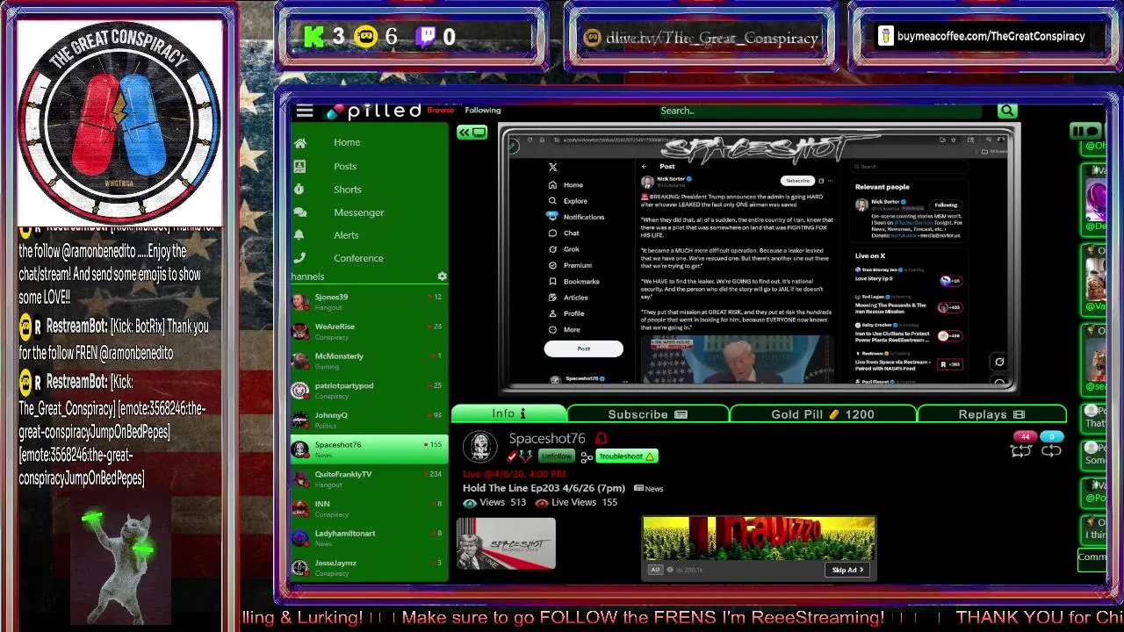Click the Conference phone icon

point(299,258)
